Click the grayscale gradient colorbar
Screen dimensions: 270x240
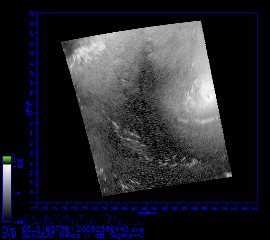coord(6,192)
